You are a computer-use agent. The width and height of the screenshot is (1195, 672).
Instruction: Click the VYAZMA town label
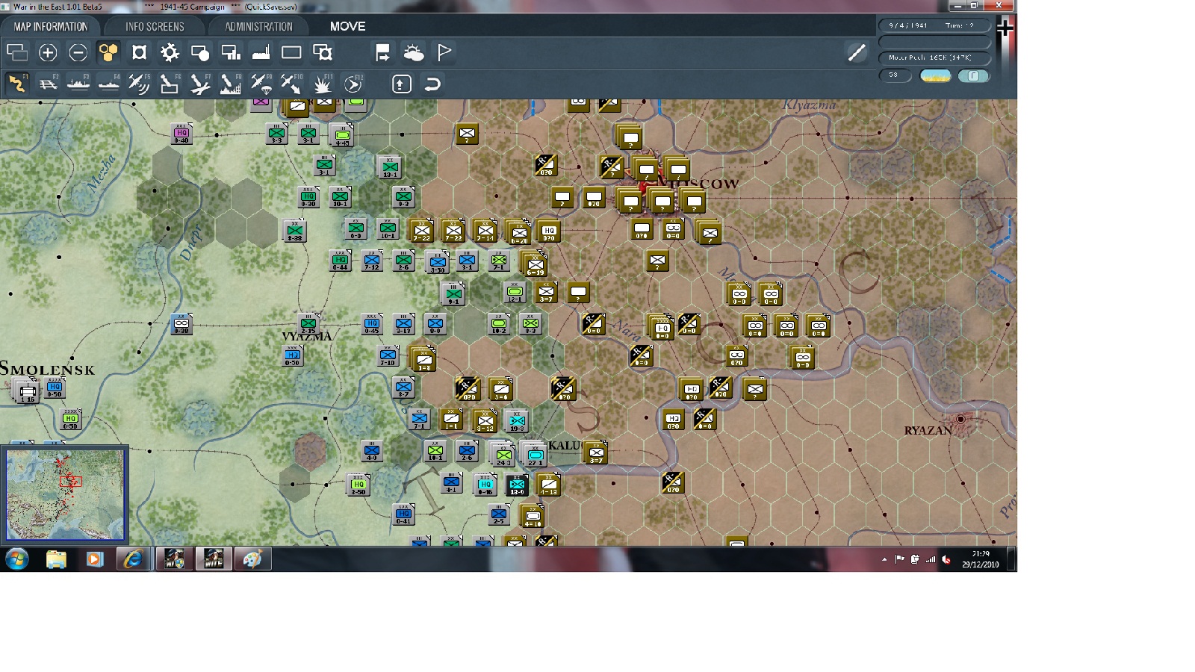[307, 337]
